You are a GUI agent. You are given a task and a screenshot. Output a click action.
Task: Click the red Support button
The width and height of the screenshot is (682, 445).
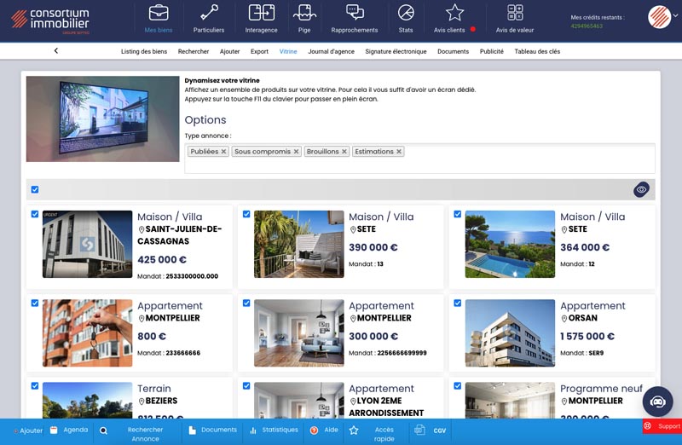click(662, 426)
